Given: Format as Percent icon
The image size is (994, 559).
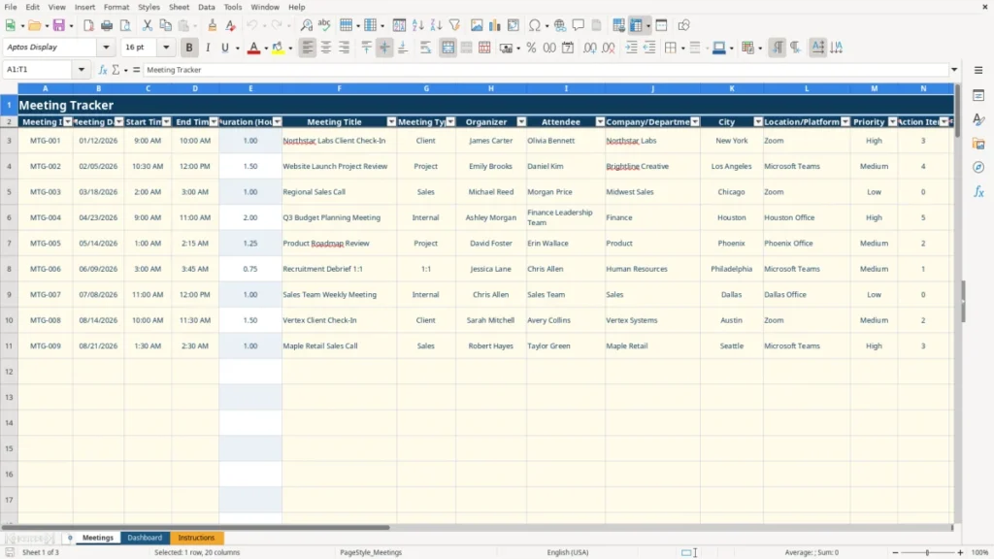Looking at the screenshot, I should click(531, 48).
